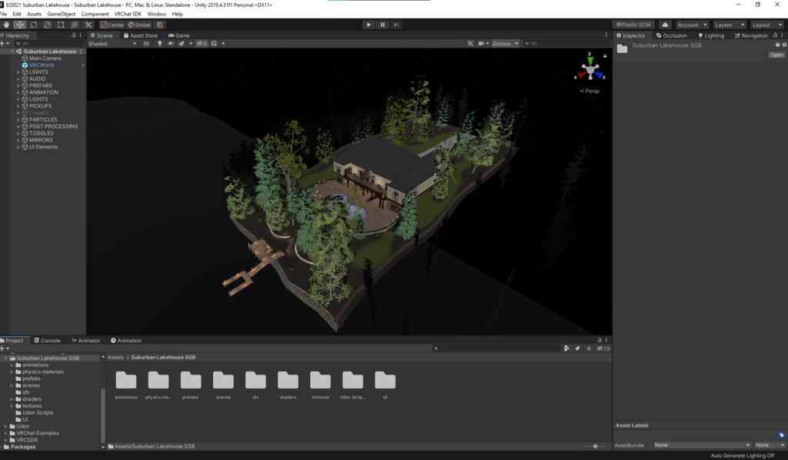Open the VRChat SDK menu
788x460 pixels.
128,13
